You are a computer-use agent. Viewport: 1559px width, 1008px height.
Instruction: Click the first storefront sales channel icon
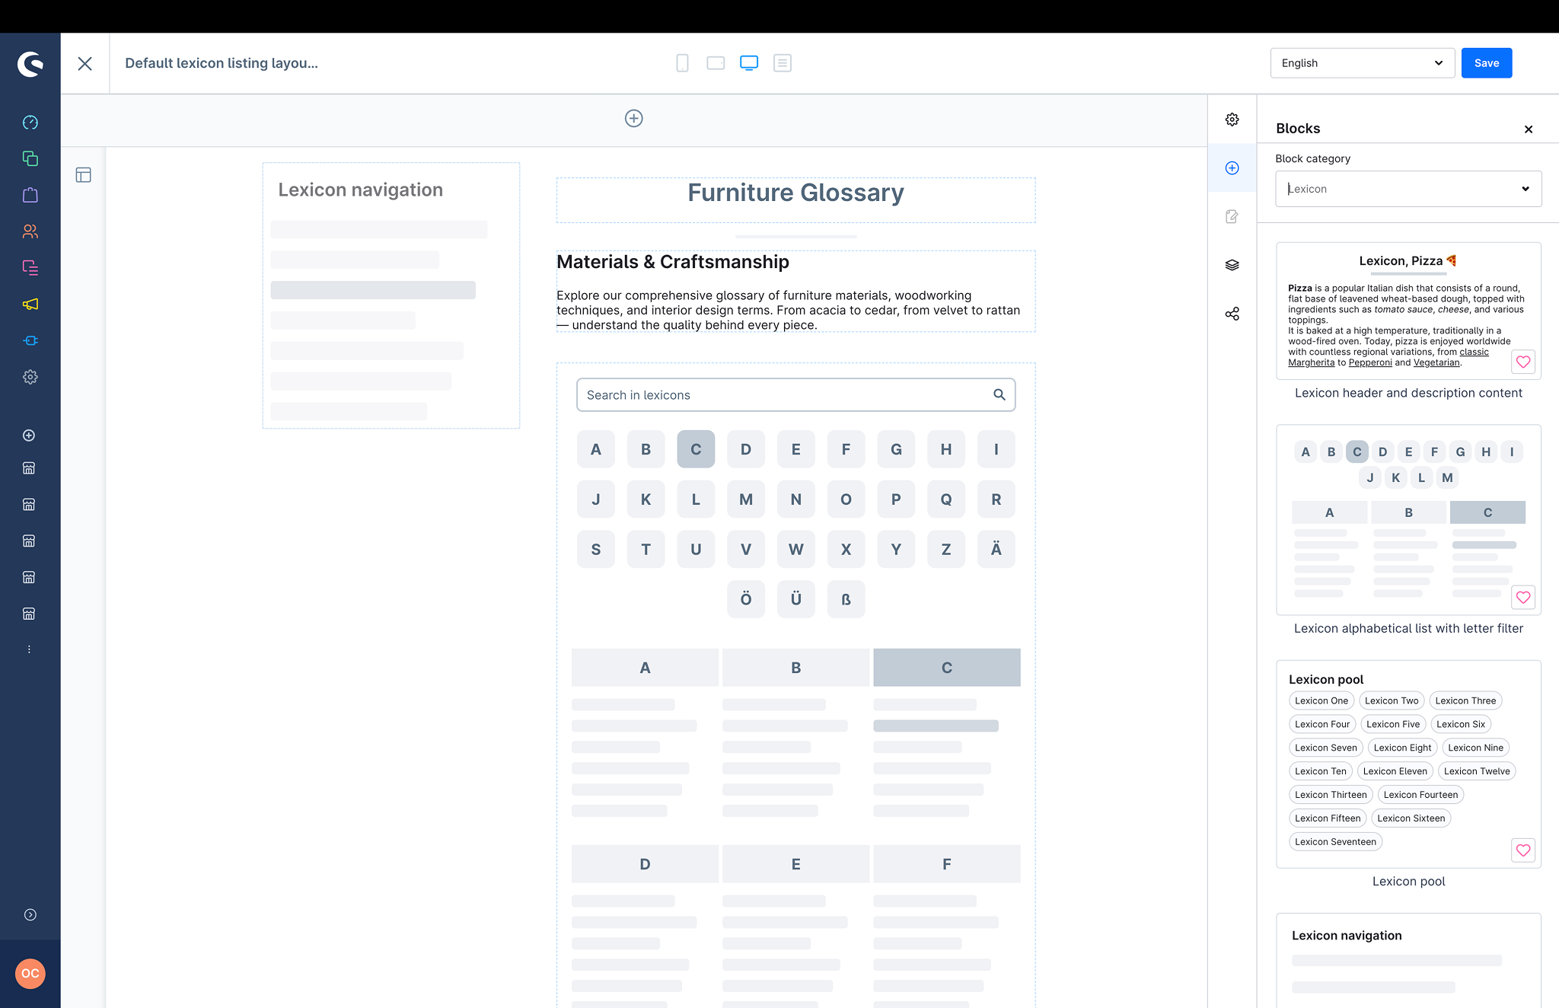click(x=29, y=468)
